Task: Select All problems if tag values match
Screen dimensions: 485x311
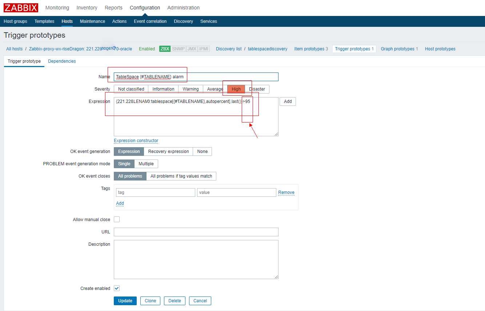Action: pyautogui.click(x=181, y=176)
